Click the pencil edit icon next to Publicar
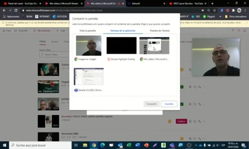Screen dimensions: 249x149 point(200,121)
